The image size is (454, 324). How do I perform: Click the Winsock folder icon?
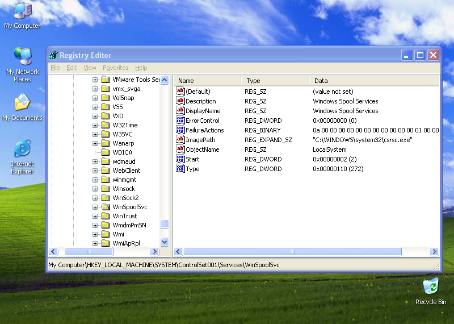(106, 189)
